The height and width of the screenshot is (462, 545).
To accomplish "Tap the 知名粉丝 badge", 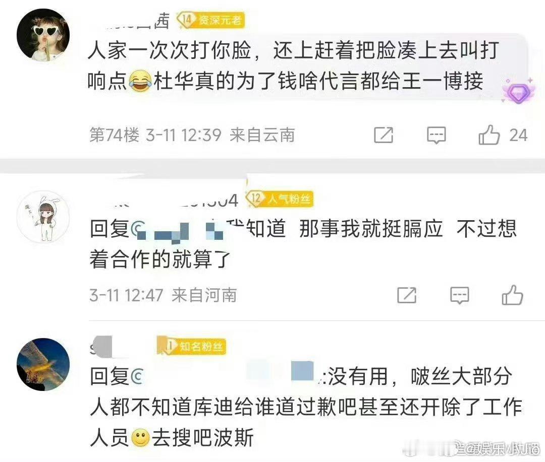I will pyautogui.click(x=192, y=346).
